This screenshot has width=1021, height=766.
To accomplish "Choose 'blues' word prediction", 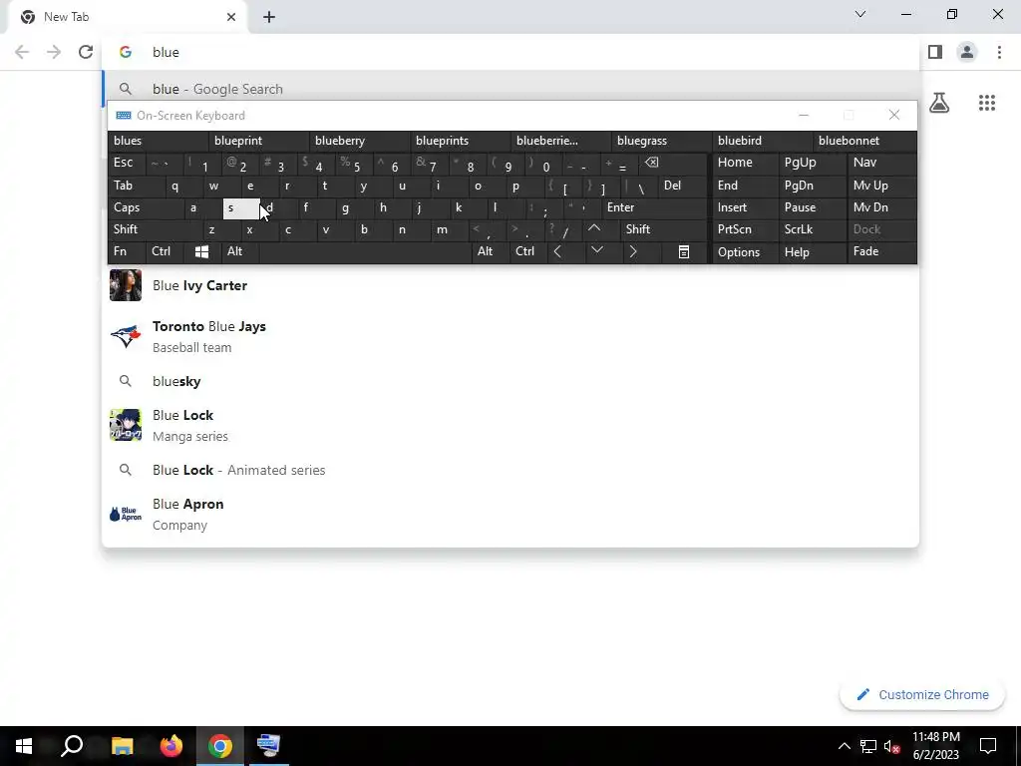I will point(159,141).
